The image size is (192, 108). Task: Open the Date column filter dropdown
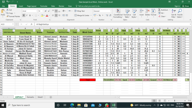(x=78, y=31)
